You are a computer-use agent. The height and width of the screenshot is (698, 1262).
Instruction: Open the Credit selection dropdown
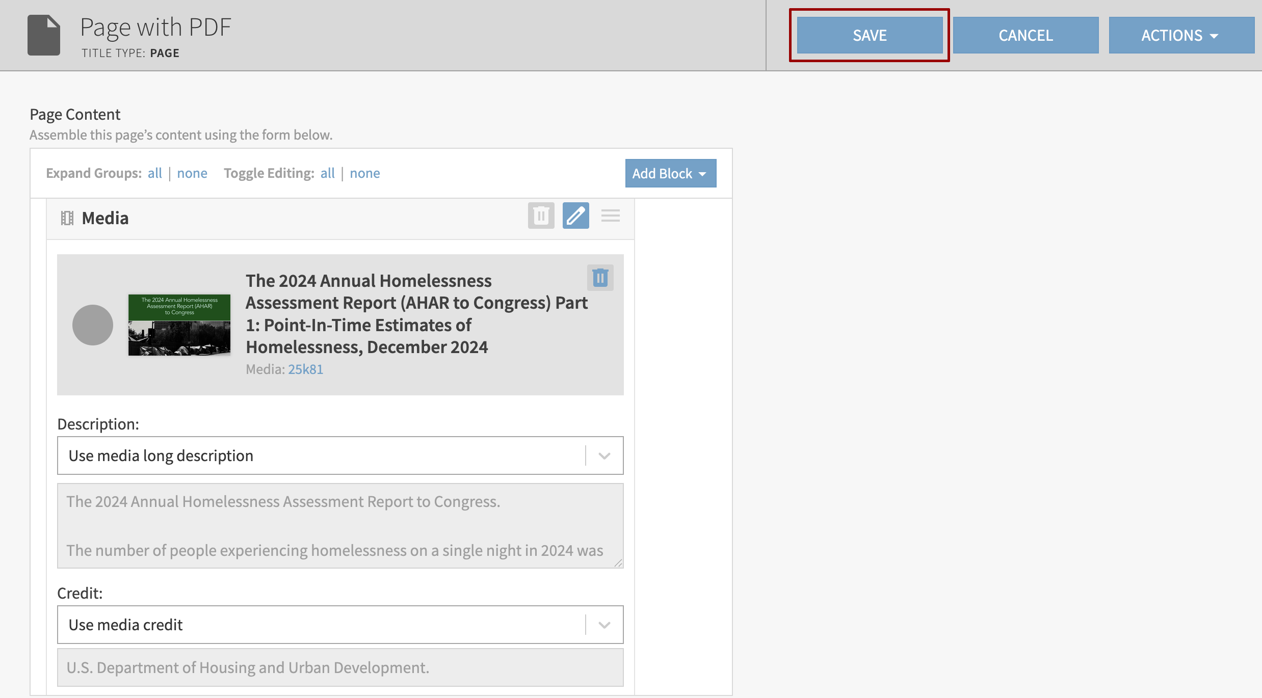(x=604, y=625)
